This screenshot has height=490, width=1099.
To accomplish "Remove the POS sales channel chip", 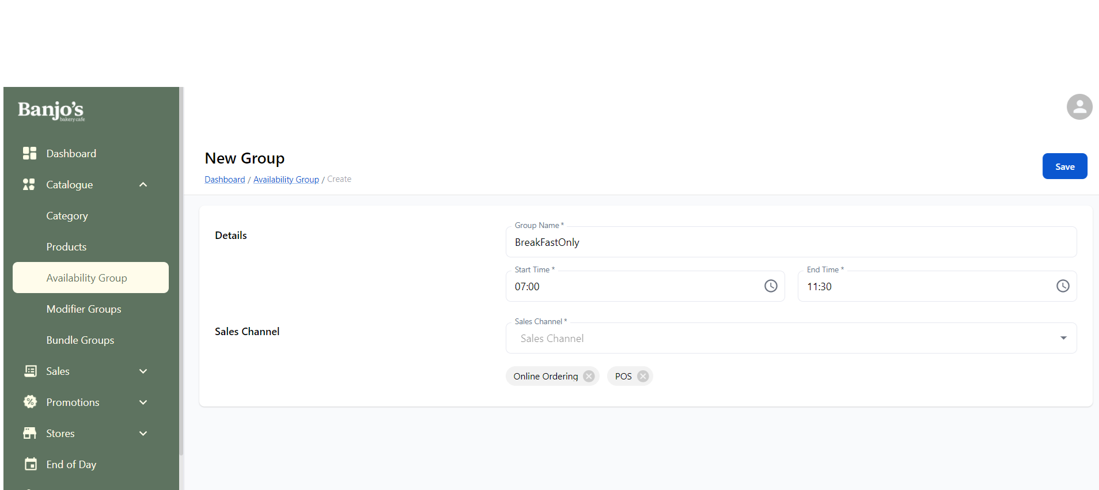I will (643, 376).
